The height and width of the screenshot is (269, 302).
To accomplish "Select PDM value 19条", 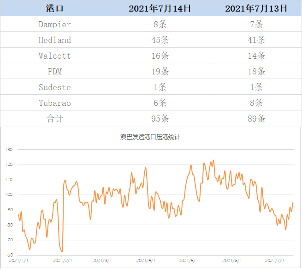I will click(x=160, y=72).
